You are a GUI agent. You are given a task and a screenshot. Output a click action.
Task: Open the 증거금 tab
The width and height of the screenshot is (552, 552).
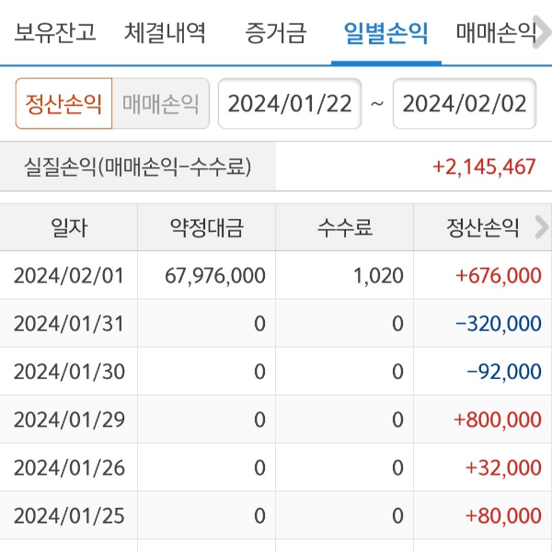tap(275, 34)
